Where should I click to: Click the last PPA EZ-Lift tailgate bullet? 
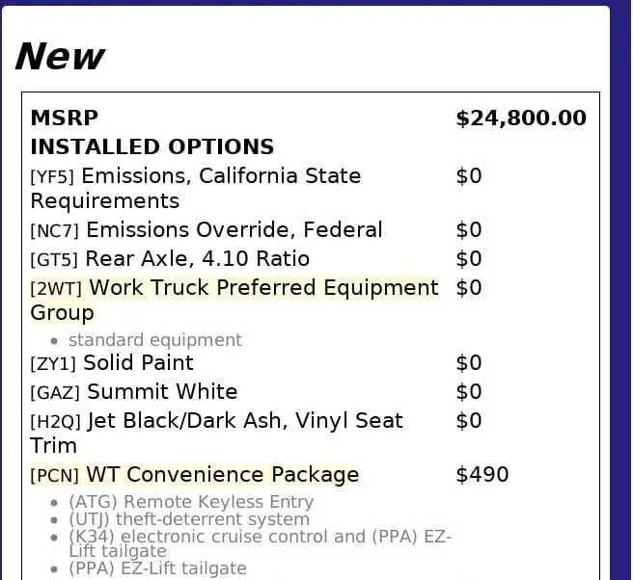157,568
